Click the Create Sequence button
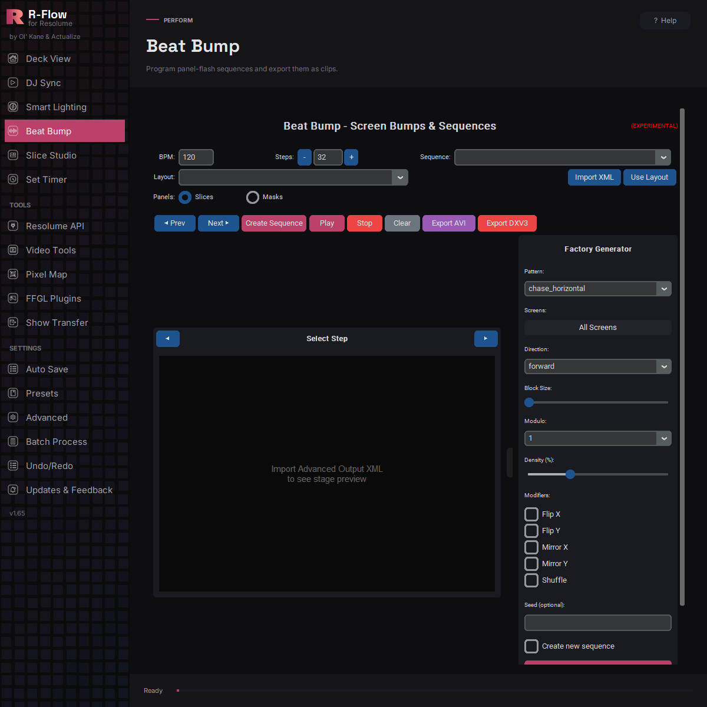The image size is (707, 707). coord(274,223)
